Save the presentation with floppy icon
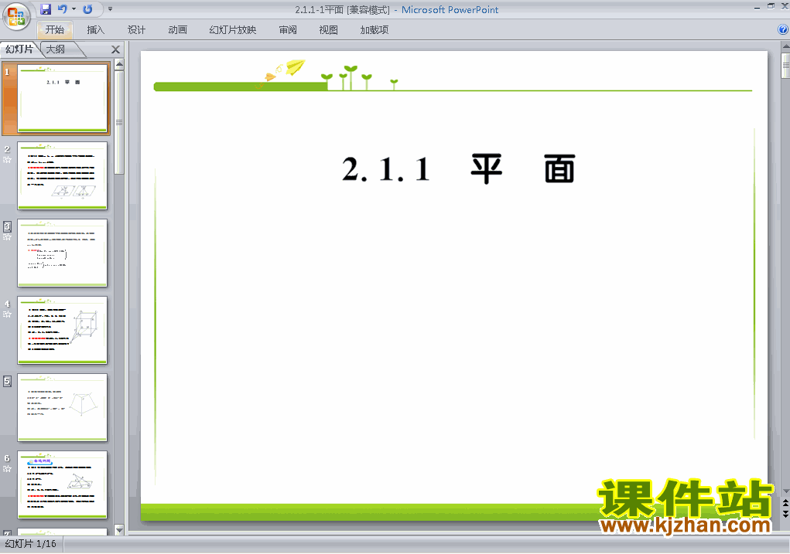The height and width of the screenshot is (554, 790). pyautogui.click(x=46, y=9)
